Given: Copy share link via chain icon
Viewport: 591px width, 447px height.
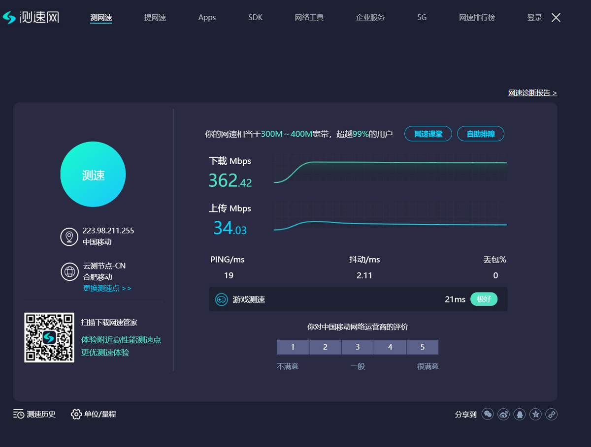Looking at the screenshot, I should click(552, 414).
